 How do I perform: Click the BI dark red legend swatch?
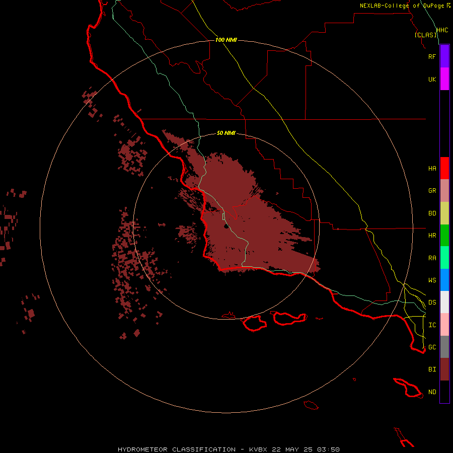click(x=444, y=369)
